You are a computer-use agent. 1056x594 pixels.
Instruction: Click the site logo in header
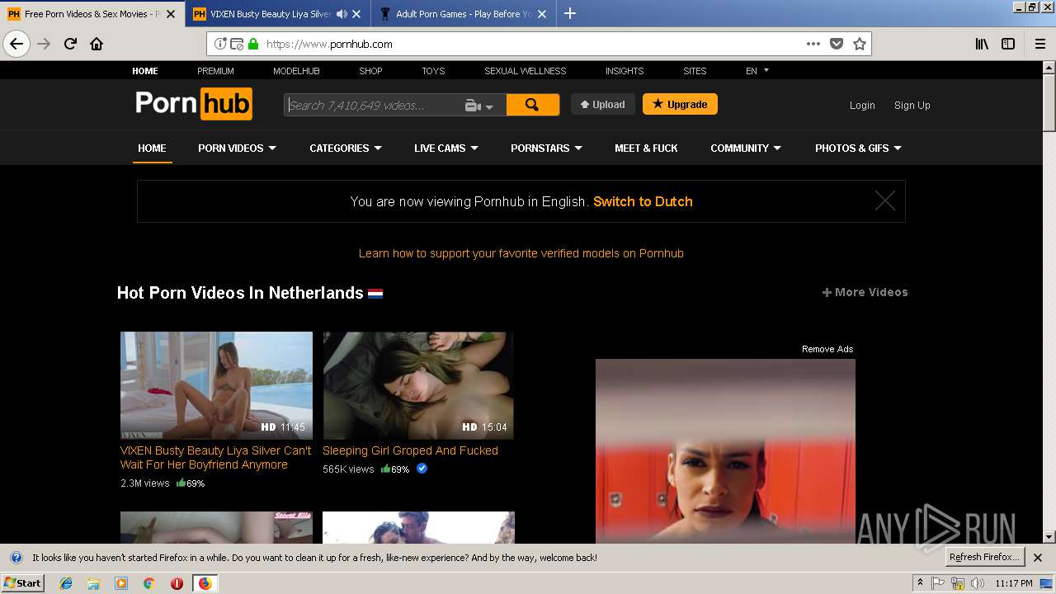194,104
